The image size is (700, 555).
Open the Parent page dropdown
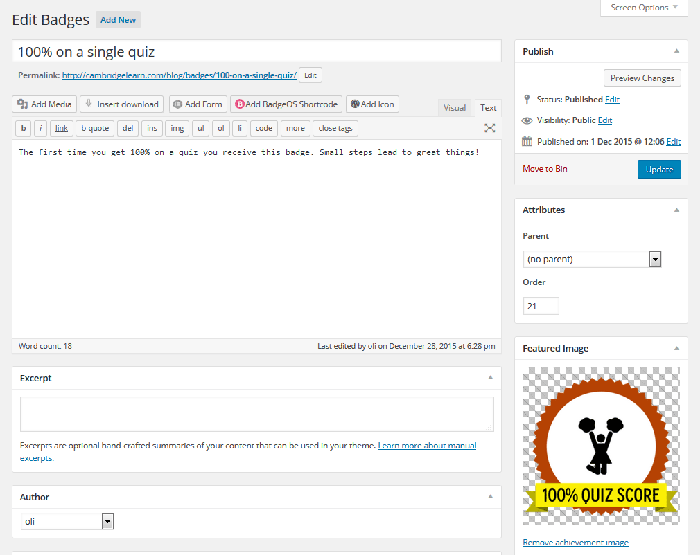(592, 260)
